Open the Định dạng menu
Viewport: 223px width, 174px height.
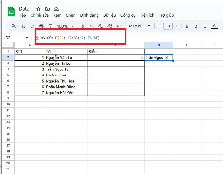tap(89, 15)
